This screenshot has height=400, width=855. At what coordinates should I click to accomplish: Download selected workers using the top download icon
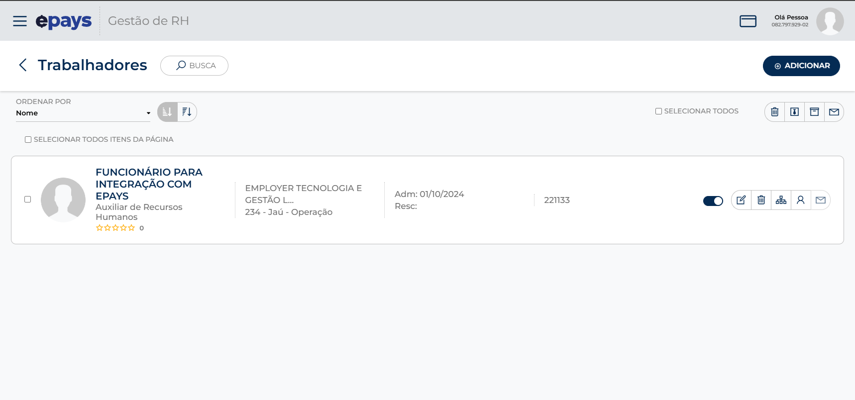point(794,112)
